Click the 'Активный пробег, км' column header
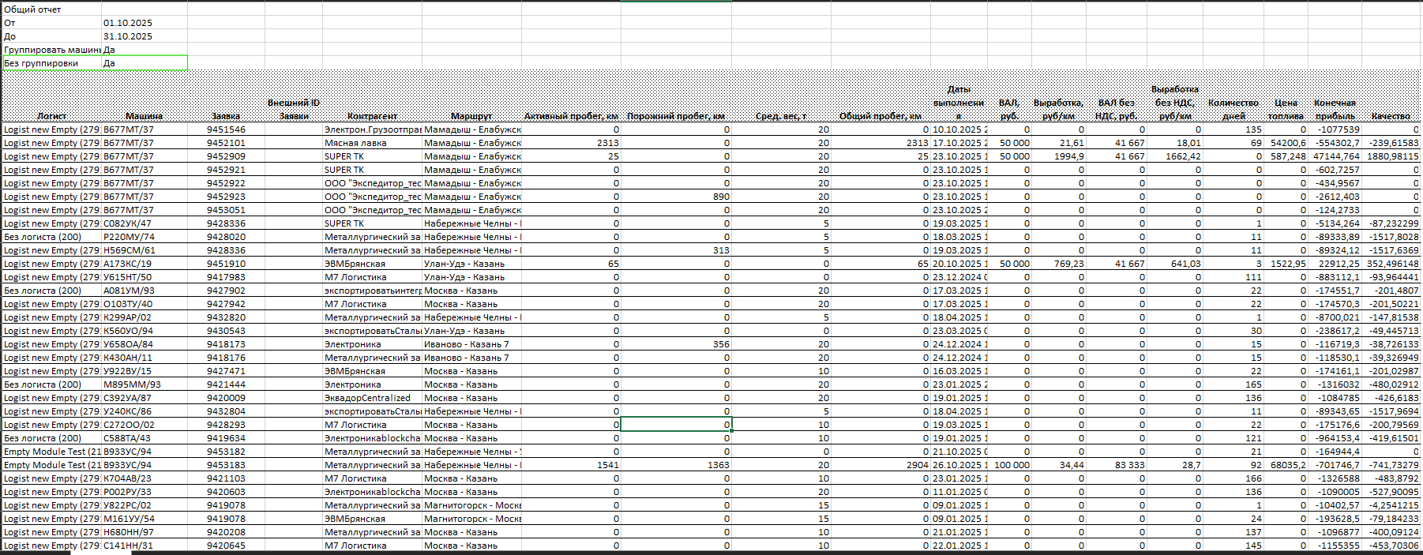The width and height of the screenshot is (1423, 555). (571, 116)
